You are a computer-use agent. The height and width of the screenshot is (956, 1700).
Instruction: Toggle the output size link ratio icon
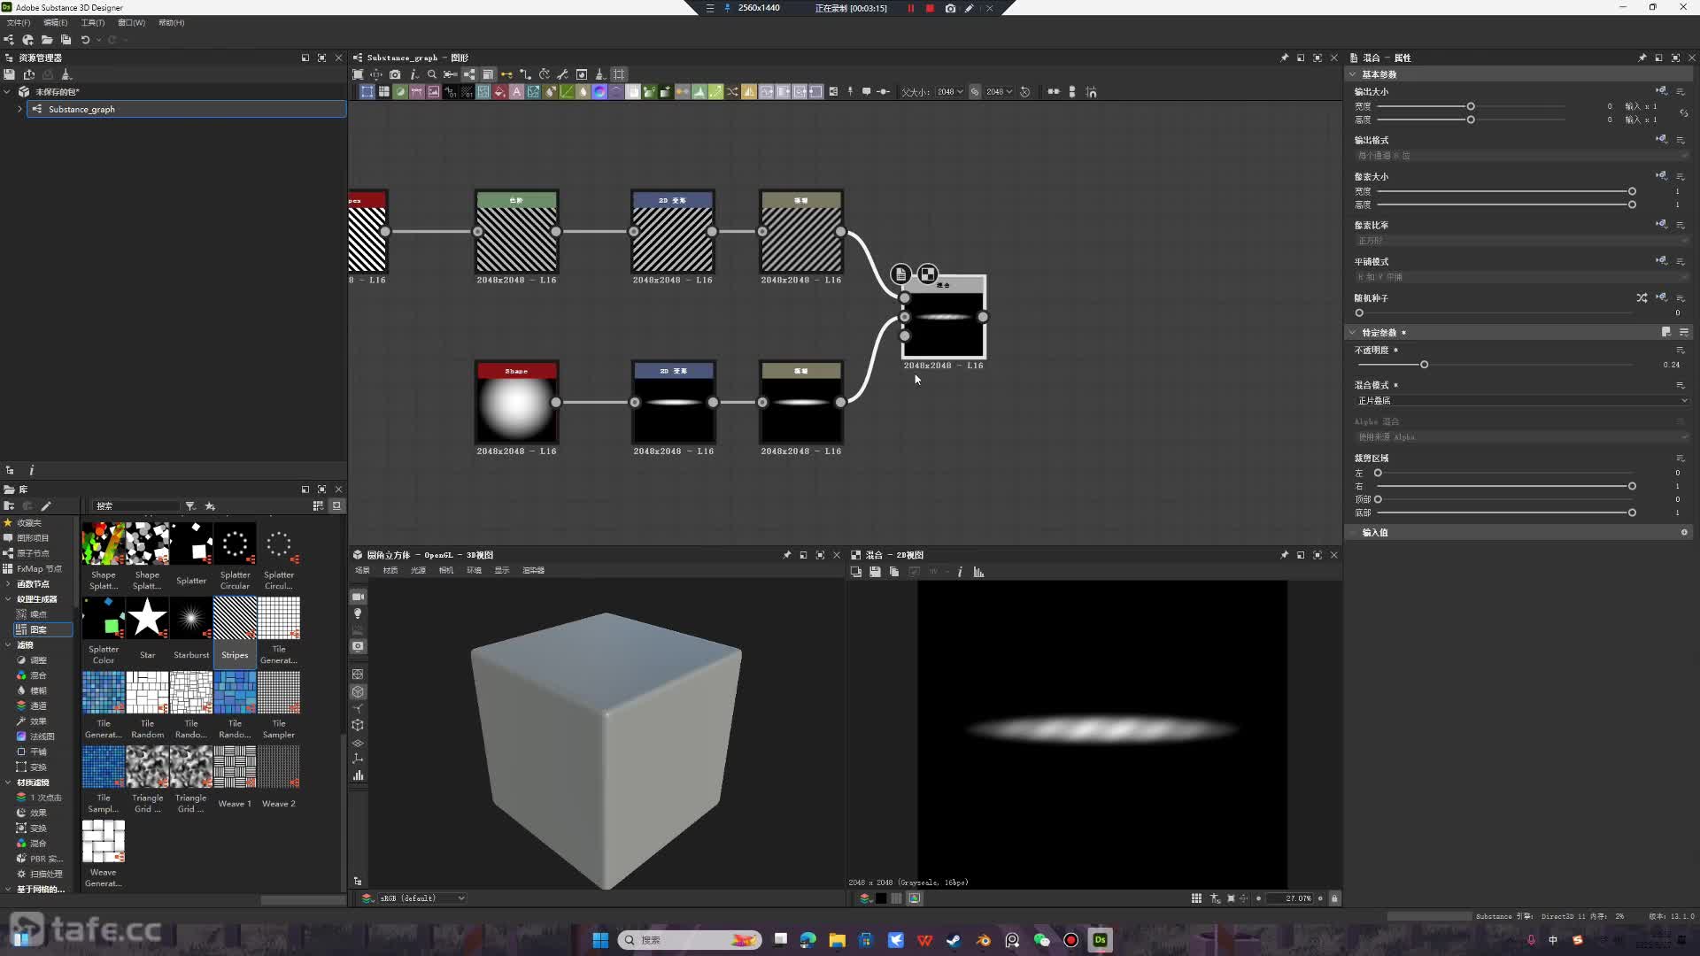pos(1684,113)
